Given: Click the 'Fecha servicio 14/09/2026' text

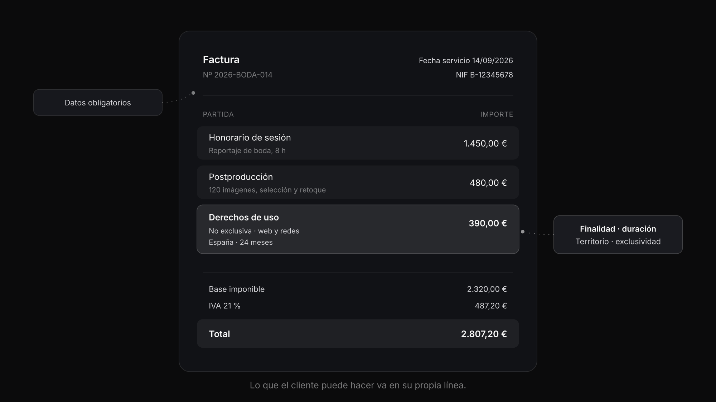Looking at the screenshot, I should (x=466, y=60).
